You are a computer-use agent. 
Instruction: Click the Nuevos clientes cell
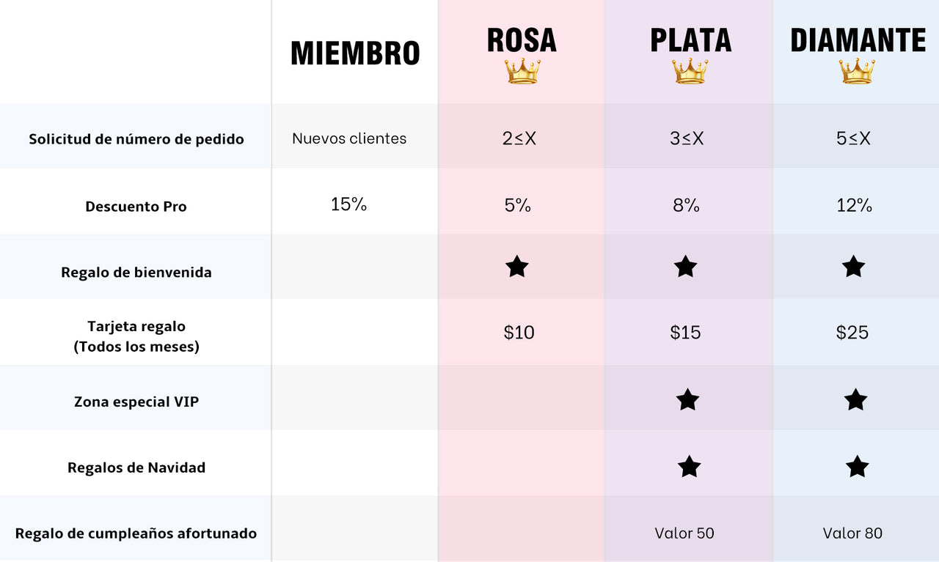349,138
